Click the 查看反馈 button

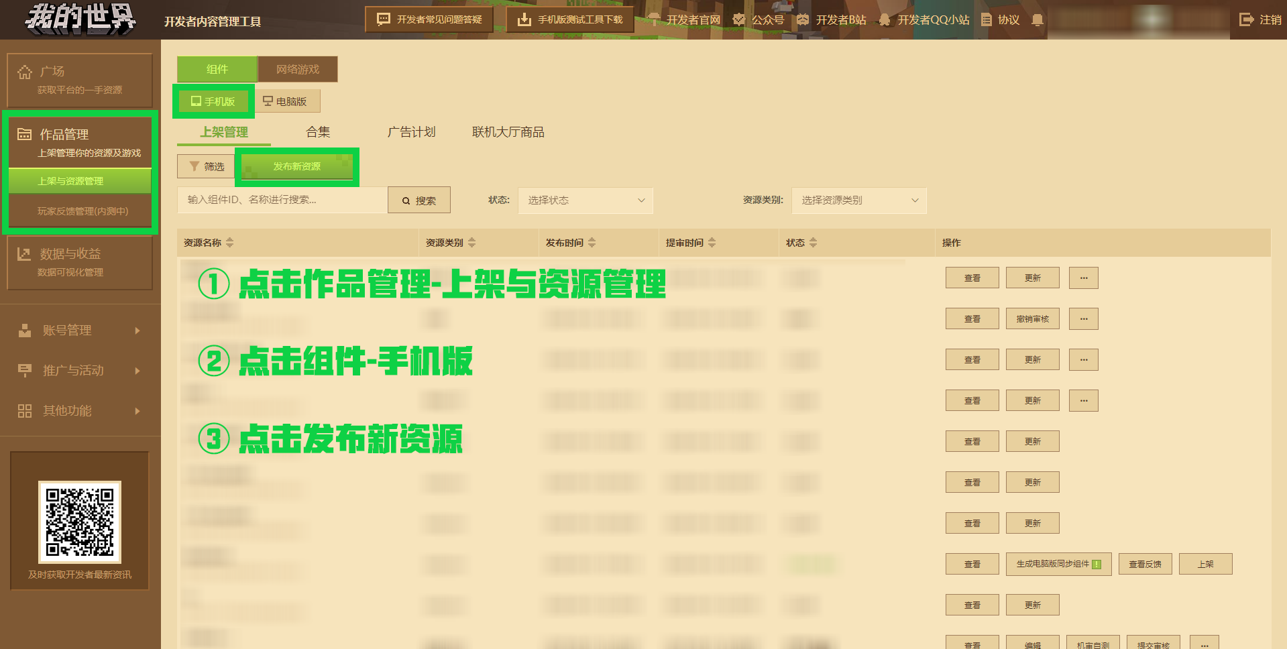(x=1145, y=564)
